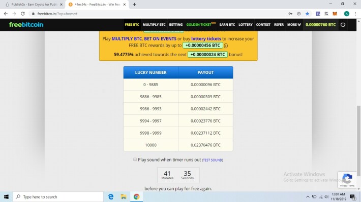Open the EARN BTC menu
Image resolution: width=361 pixels, height=202 pixels.
click(x=227, y=24)
